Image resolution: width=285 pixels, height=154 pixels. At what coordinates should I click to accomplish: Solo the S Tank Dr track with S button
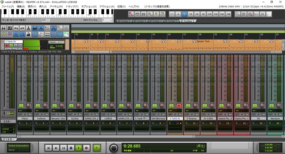[16, 45]
